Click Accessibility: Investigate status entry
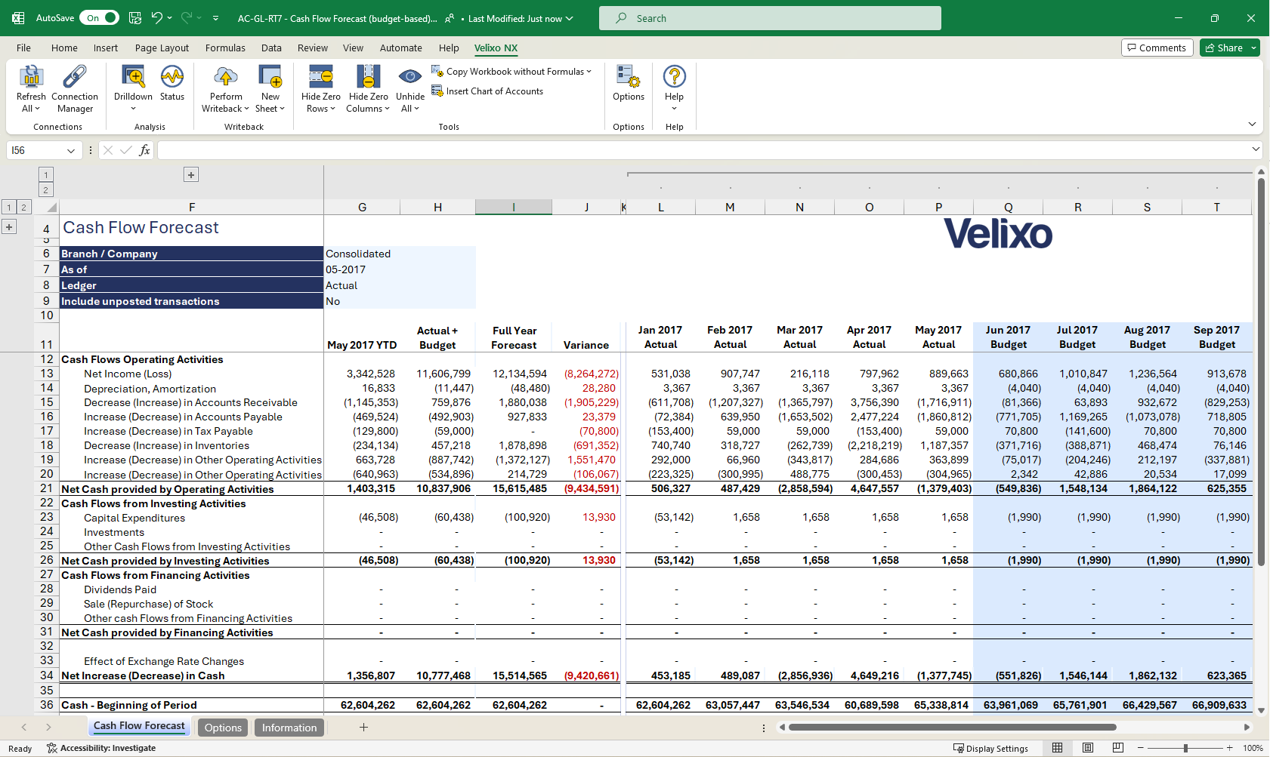Image resolution: width=1270 pixels, height=757 pixels. (101, 749)
